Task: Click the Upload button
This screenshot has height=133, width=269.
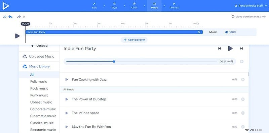Action: 39,46
